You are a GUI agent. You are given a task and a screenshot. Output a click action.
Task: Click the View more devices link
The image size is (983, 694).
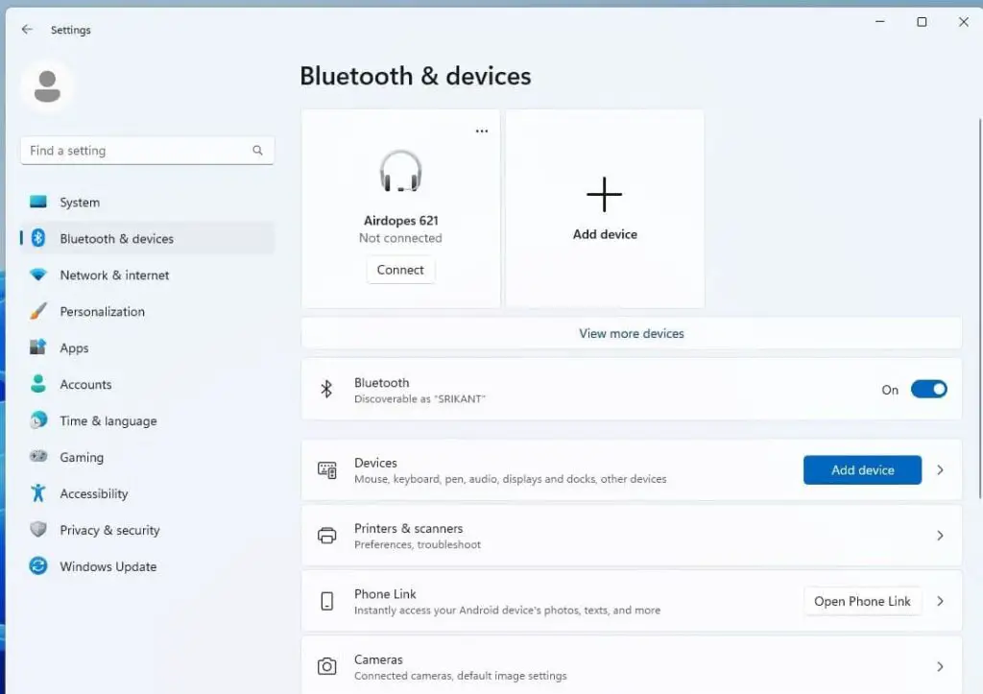[x=631, y=333]
